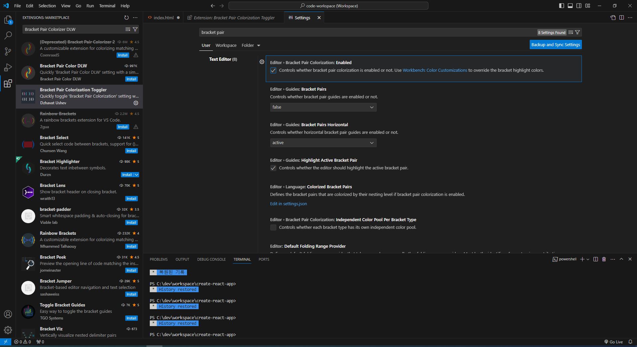
Task: Open Bracket Pairs Horizontal dropdown showing active
Action: click(x=323, y=143)
